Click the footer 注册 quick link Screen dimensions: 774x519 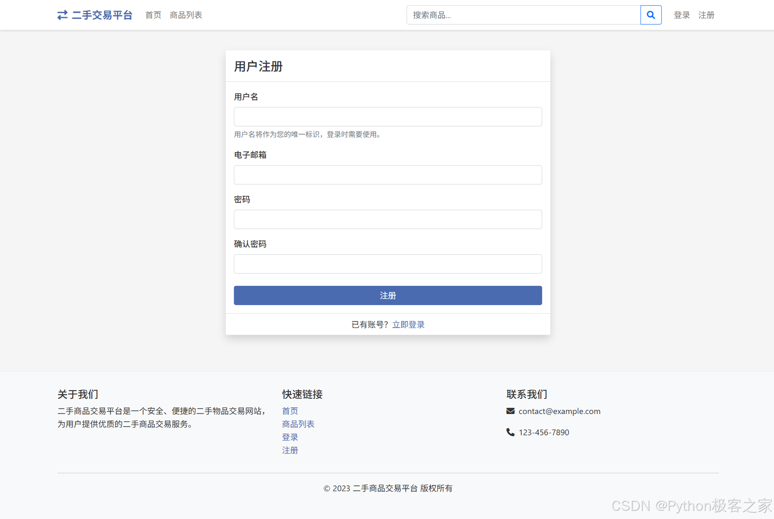pos(290,450)
